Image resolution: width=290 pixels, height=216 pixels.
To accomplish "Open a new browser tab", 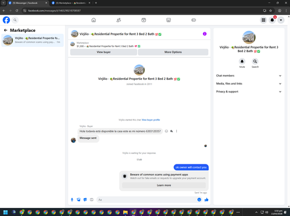I will pos(96,3).
